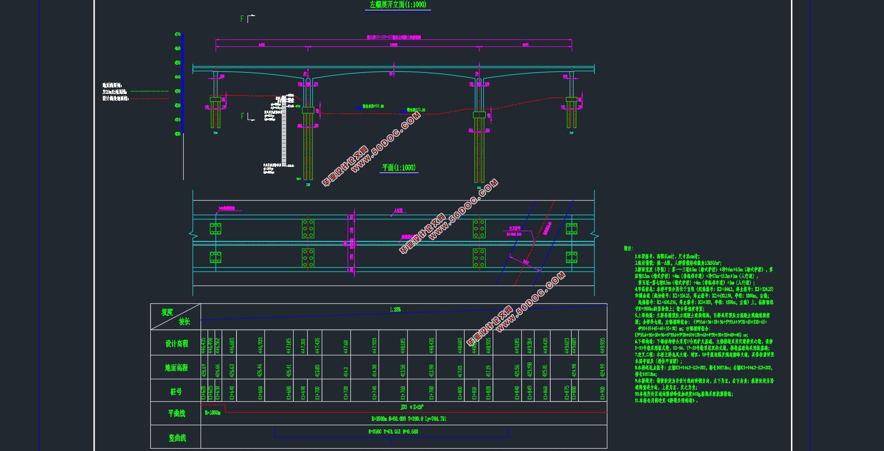884x451 pixels.
Task: Click the lower F section marker
Action: pyautogui.click(x=242, y=116)
